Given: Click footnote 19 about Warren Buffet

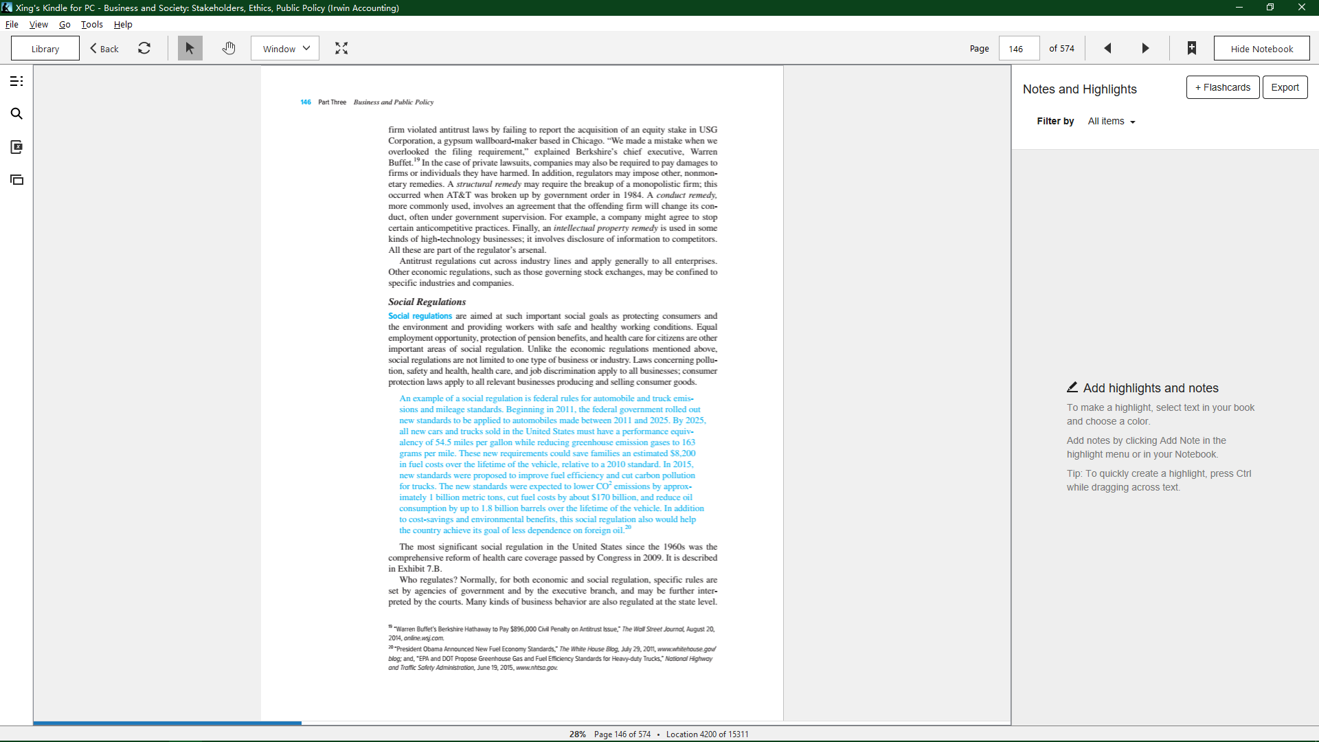Looking at the screenshot, I should pyautogui.click(x=552, y=633).
